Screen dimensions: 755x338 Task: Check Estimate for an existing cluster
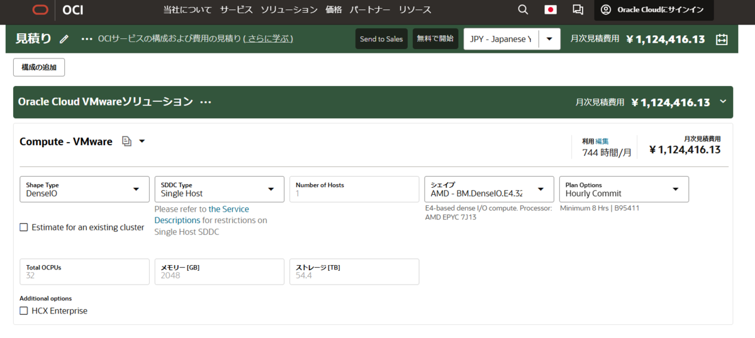pyautogui.click(x=24, y=227)
